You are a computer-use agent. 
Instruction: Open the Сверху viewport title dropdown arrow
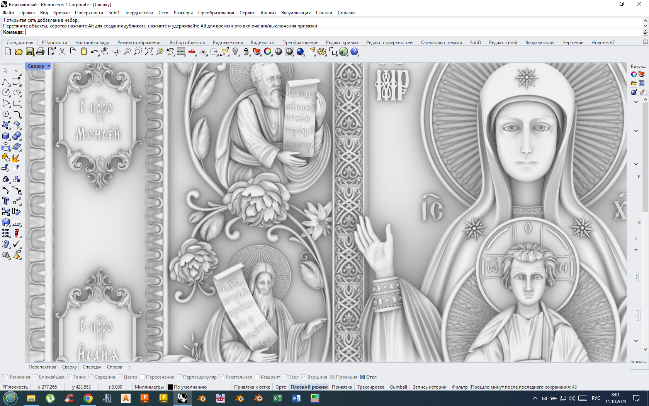pyautogui.click(x=49, y=66)
